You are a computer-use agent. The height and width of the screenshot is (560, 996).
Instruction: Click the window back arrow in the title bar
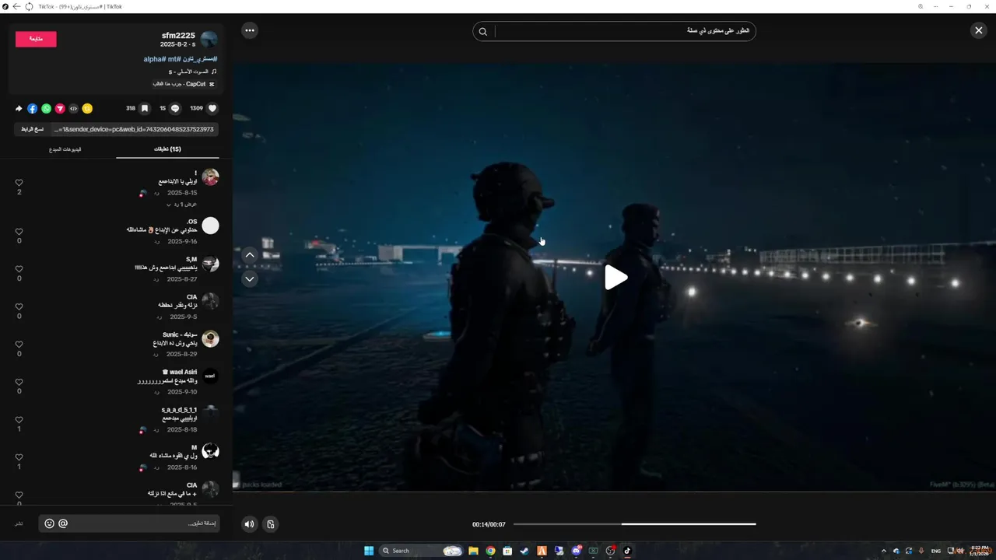[x=16, y=6]
